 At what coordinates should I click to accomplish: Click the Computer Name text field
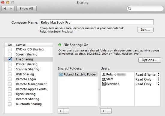(x=97, y=22)
